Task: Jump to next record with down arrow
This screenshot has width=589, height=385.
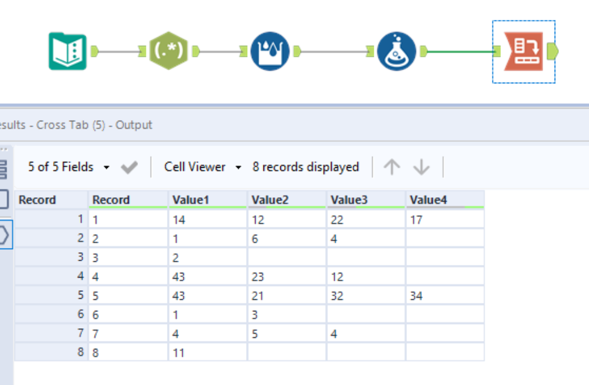Action: pos(421,167)
